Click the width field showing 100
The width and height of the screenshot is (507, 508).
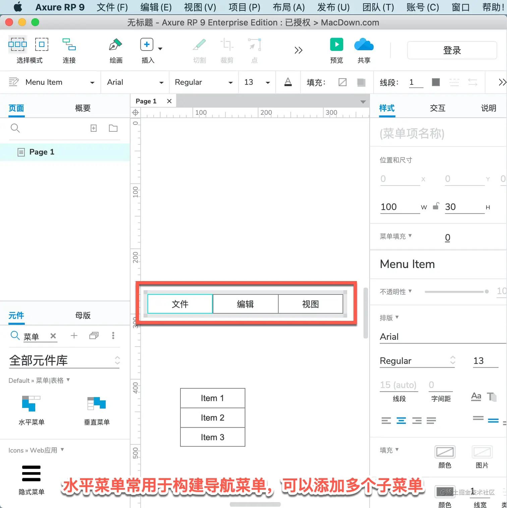coord(400,207)
